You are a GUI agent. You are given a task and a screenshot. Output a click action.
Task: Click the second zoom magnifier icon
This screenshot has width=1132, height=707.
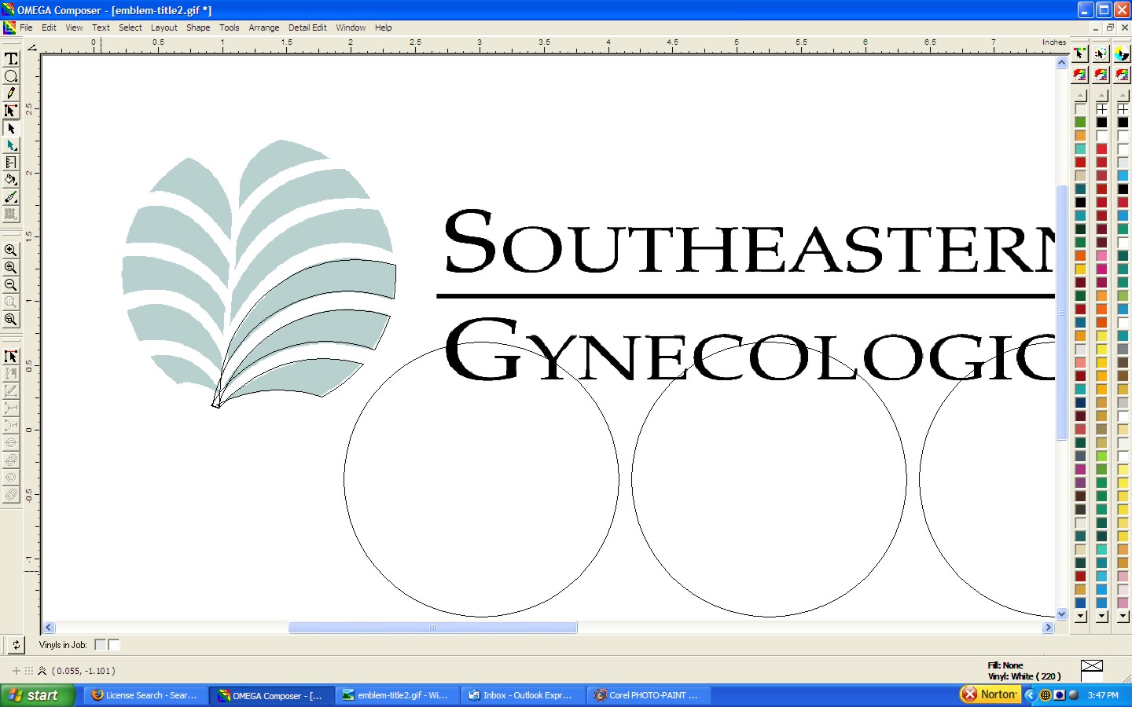pyautogui.click(x=11, y=268)
